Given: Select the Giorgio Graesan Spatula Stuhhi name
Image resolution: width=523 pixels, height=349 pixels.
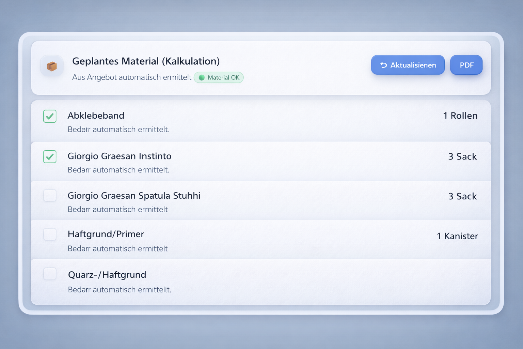Looking at the screenshot, I should pos(134,196).
